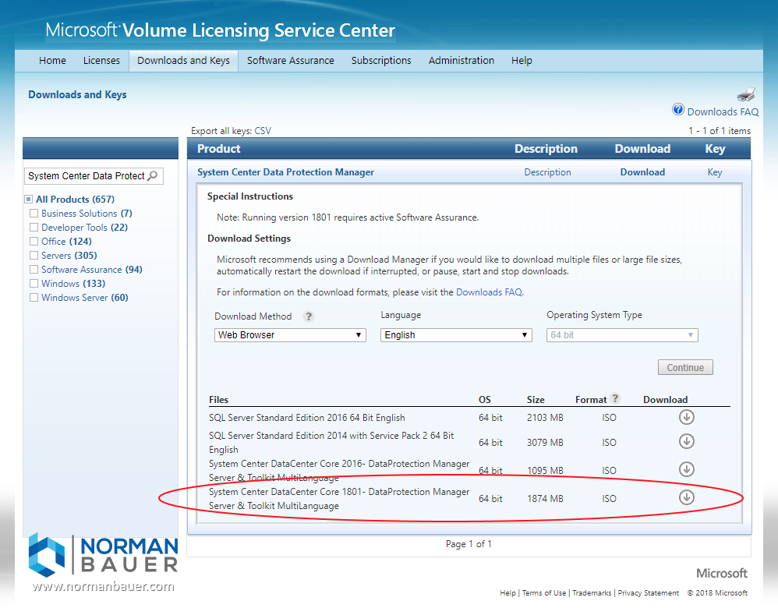This screenshot has width=778, height=608.
Task: Click the search magnifier icon
Action: (153, 175)
